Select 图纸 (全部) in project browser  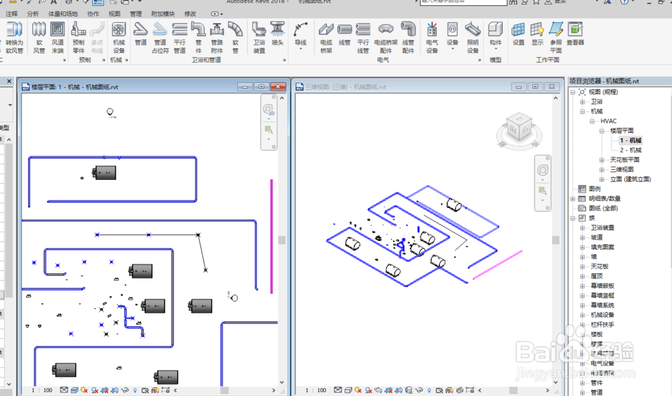(x=603, y=209)
